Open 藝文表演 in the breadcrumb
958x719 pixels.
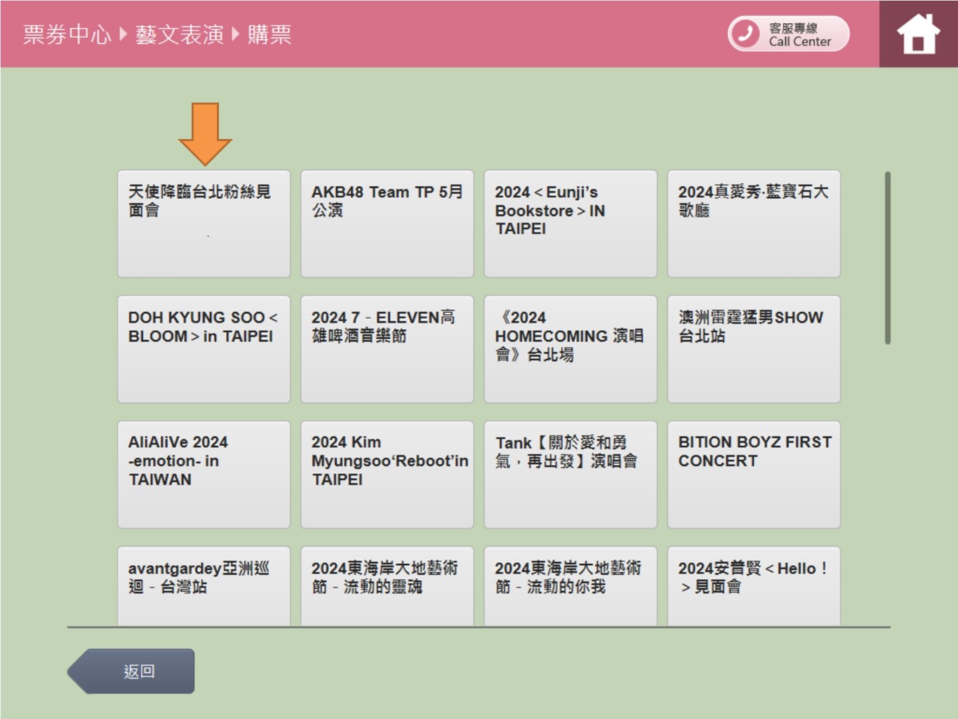(179, 34)
